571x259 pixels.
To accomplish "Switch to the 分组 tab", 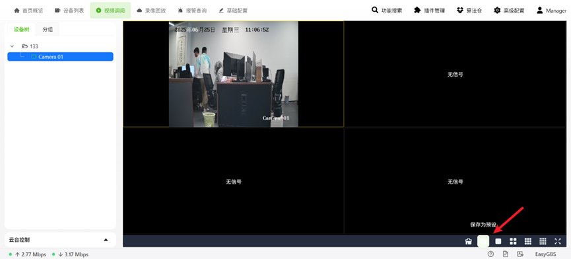I will (x=48, y=30).
